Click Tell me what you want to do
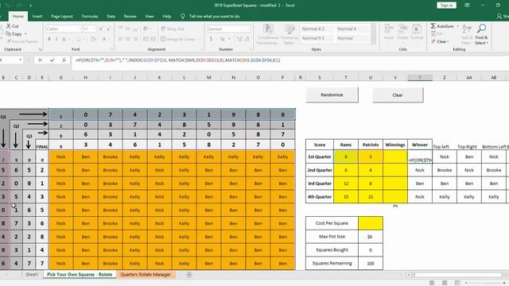Image resolution: width=509 pixels, height=286 pixels. 214,16
